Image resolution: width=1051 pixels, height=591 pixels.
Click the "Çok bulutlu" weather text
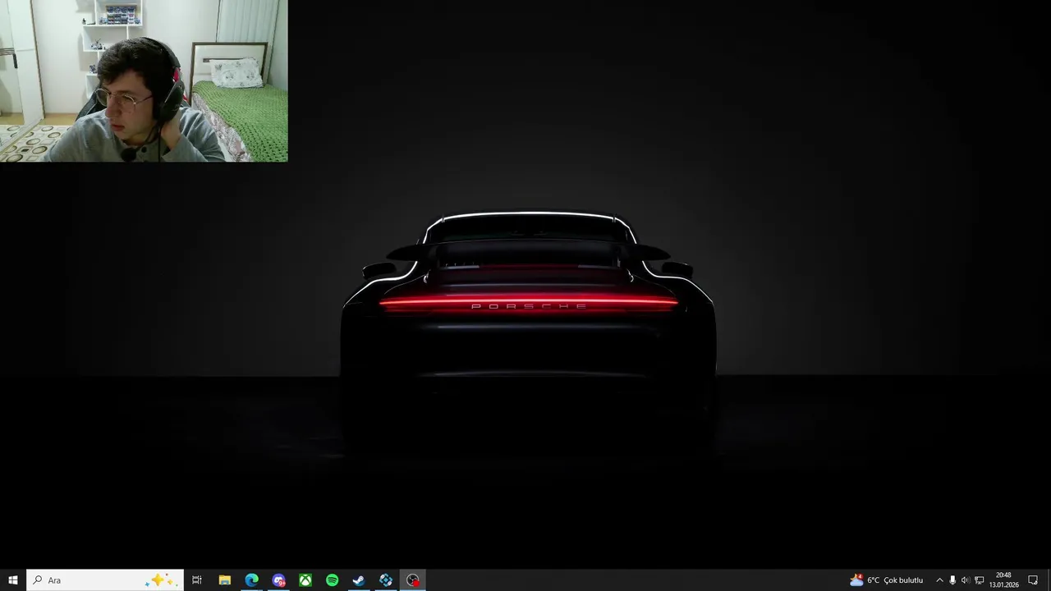pos(903,580)
